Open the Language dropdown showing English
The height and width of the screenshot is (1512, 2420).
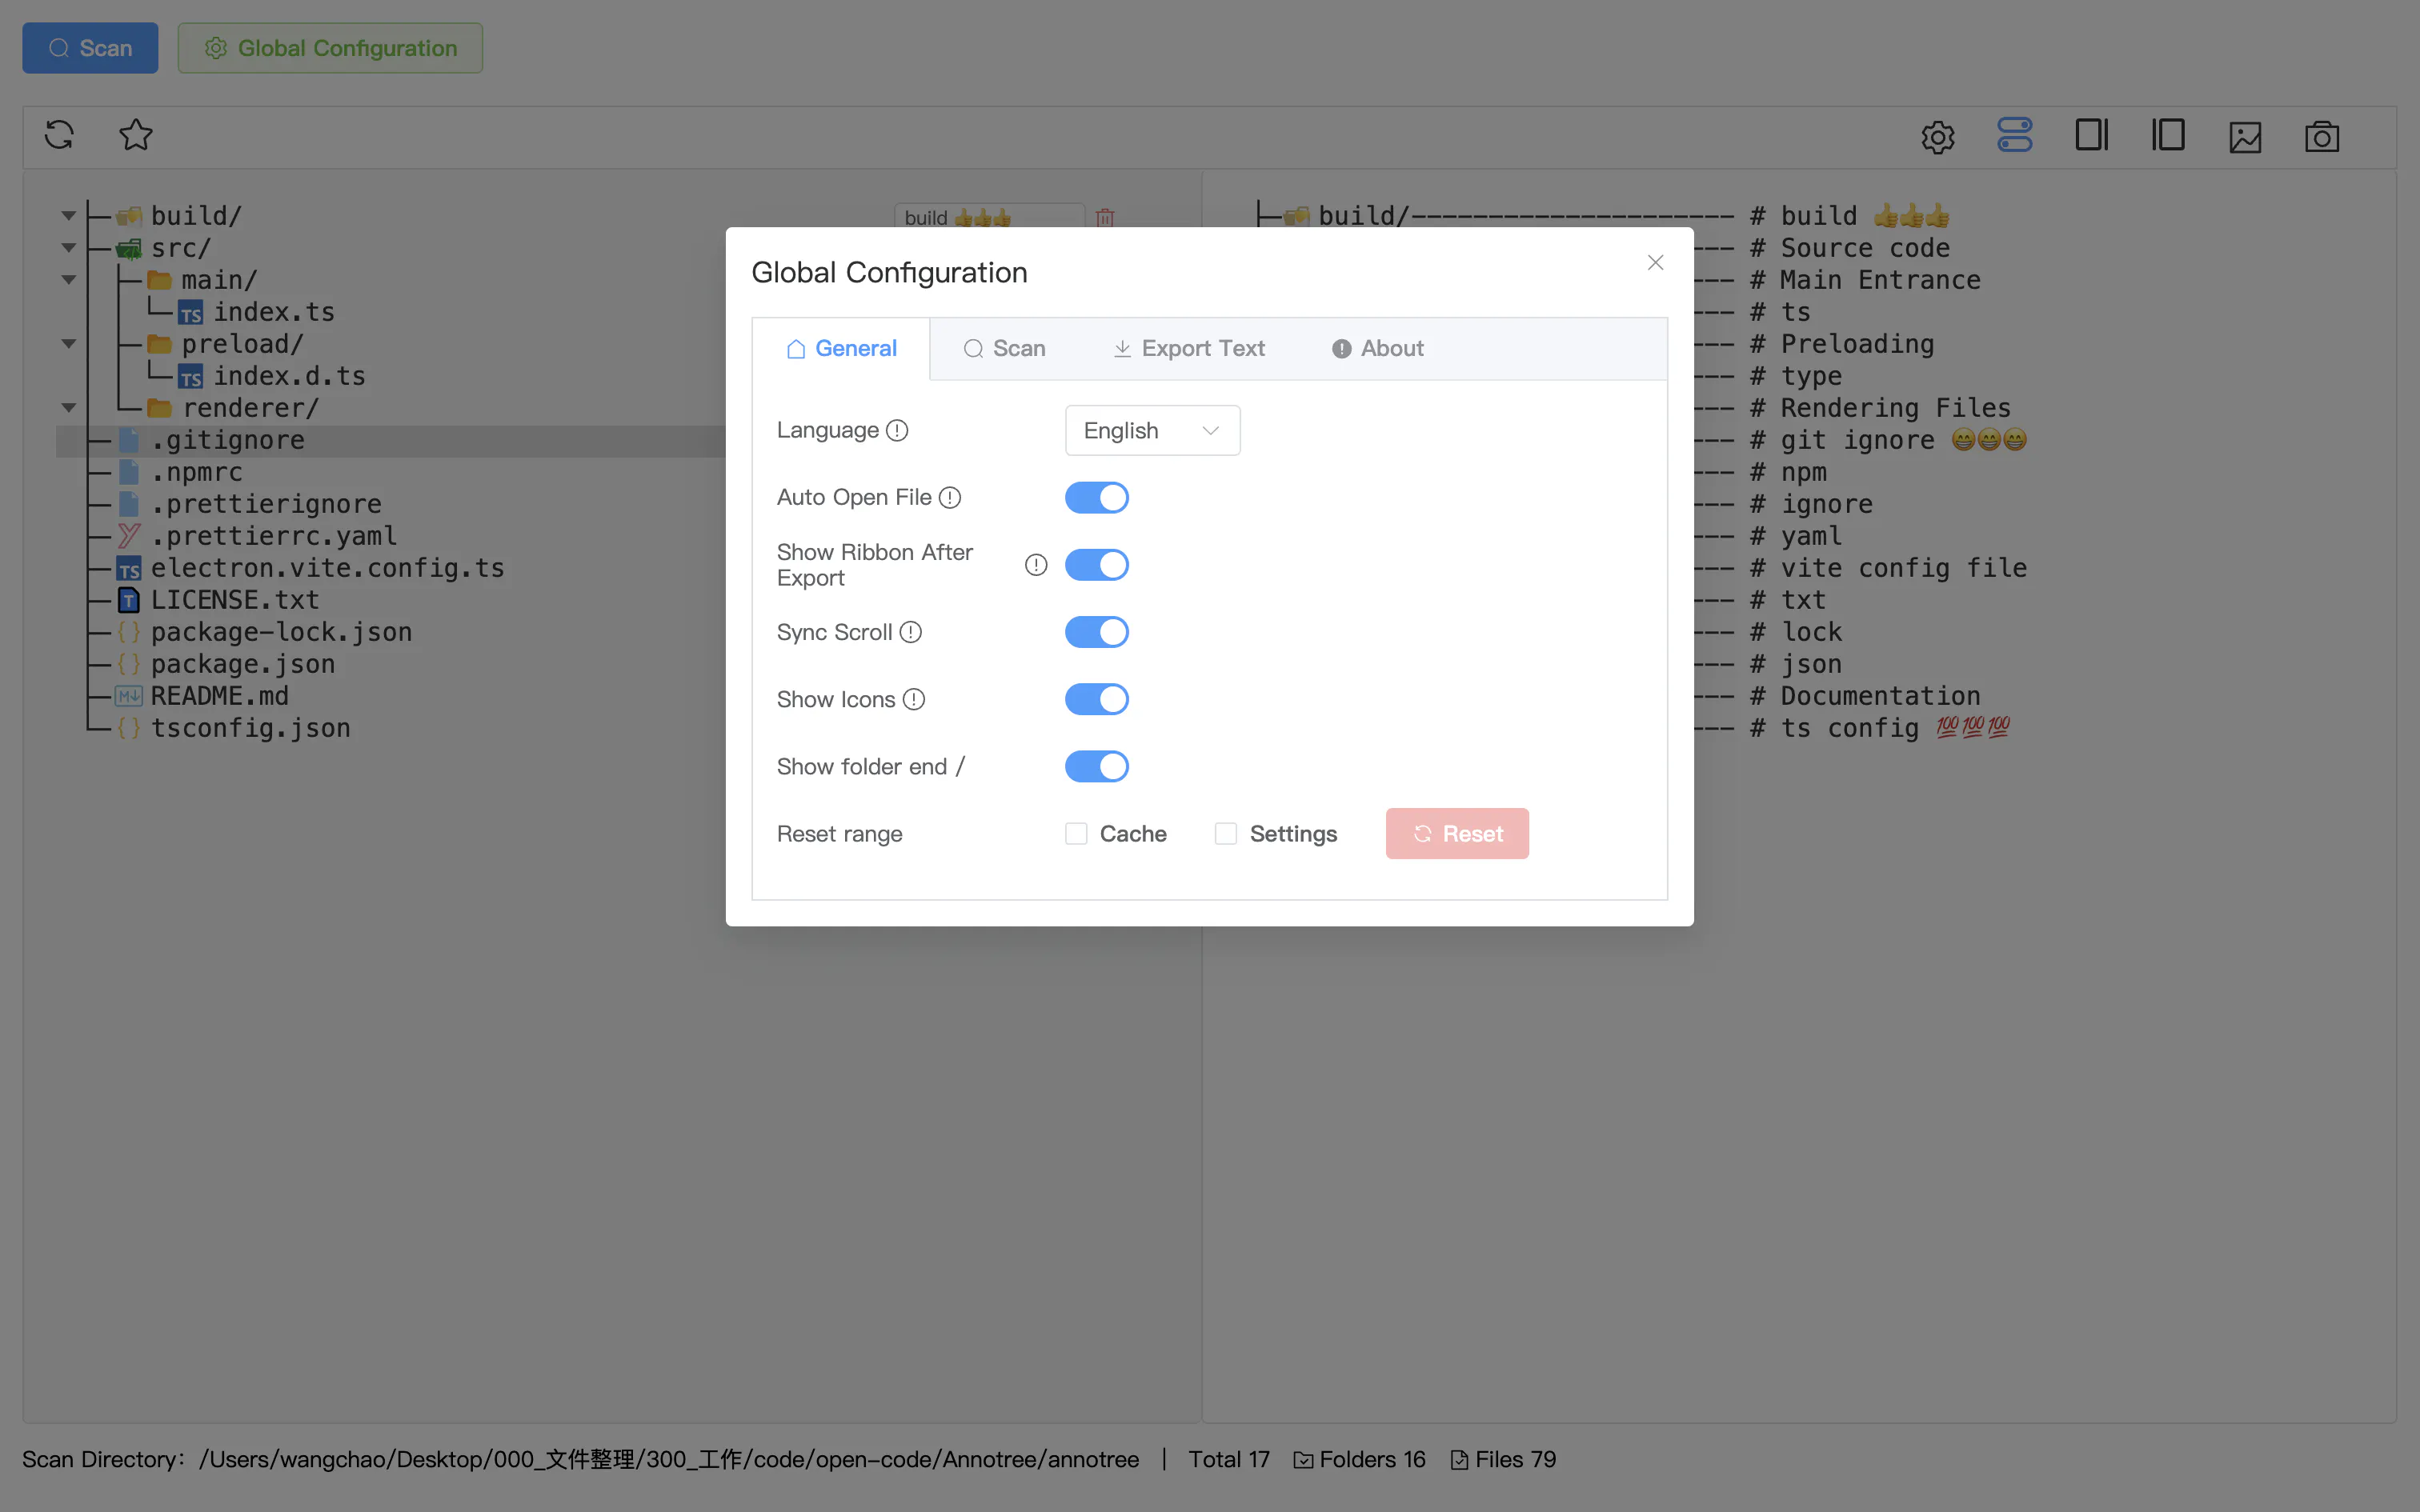[x=1152, y=430]
